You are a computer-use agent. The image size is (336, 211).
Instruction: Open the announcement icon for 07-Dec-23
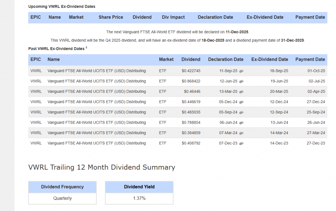click(x=241, y=143)
